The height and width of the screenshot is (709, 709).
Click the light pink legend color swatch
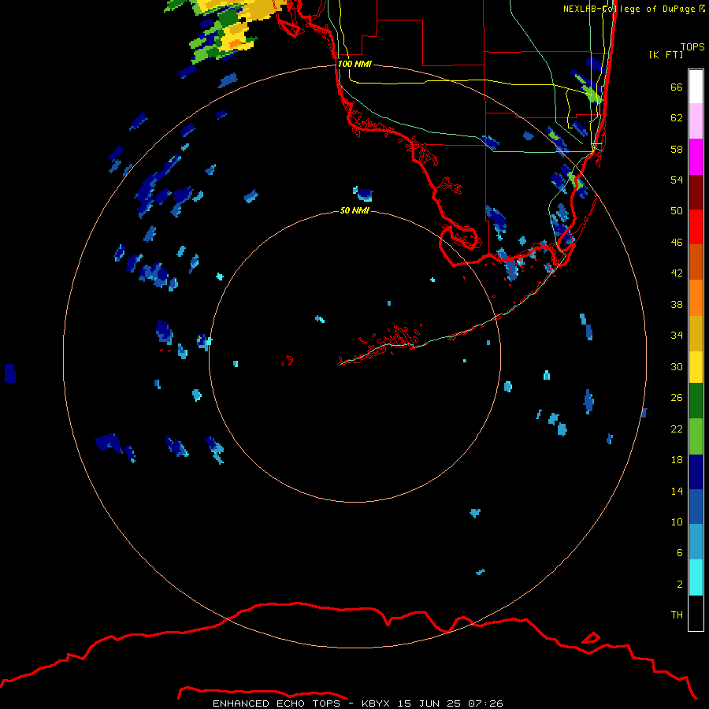pos(696,121)
